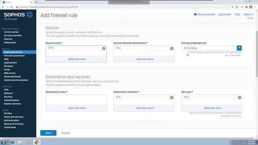Select Rules and policies menu item
The width and height of the screenshot is (258, 145).
coord(19,52)
